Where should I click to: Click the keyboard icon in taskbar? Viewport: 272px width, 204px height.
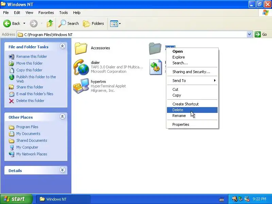tap(222, 200)
